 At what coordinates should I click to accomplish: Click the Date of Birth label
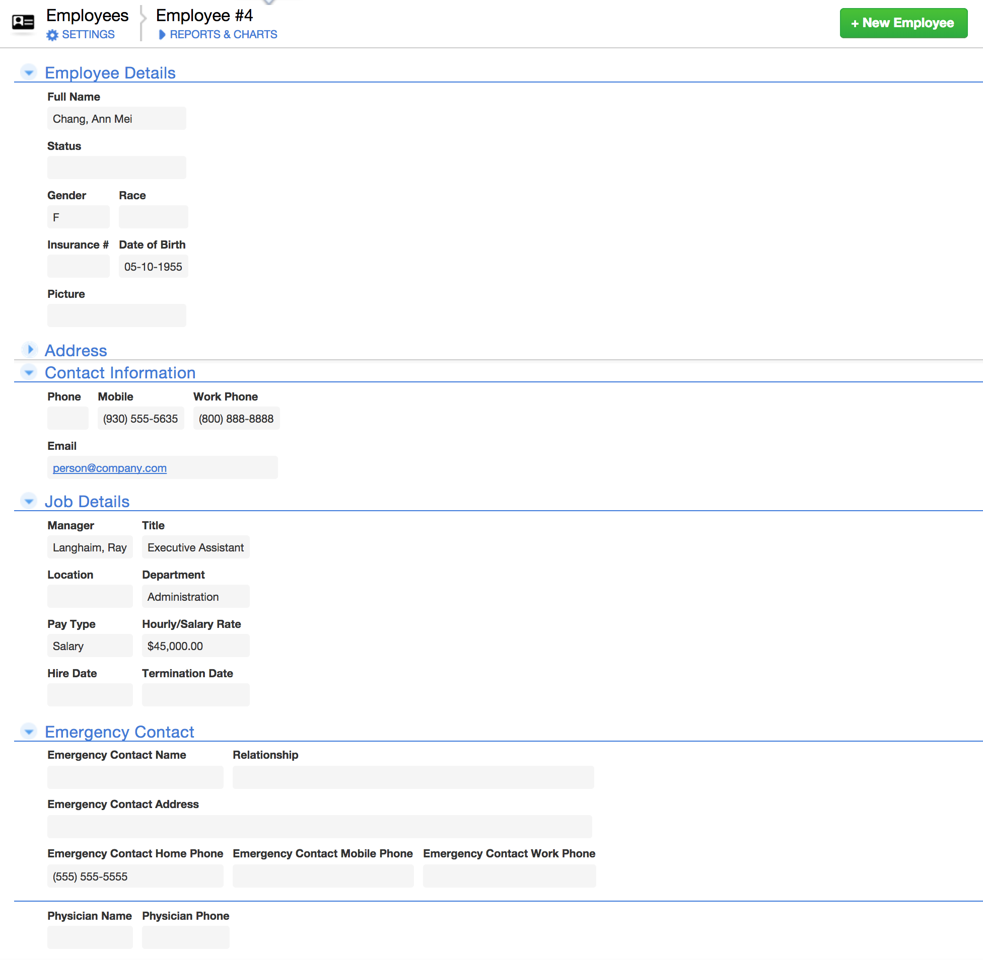(153, 245)
